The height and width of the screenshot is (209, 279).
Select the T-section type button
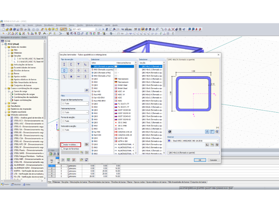coord(78,64)
